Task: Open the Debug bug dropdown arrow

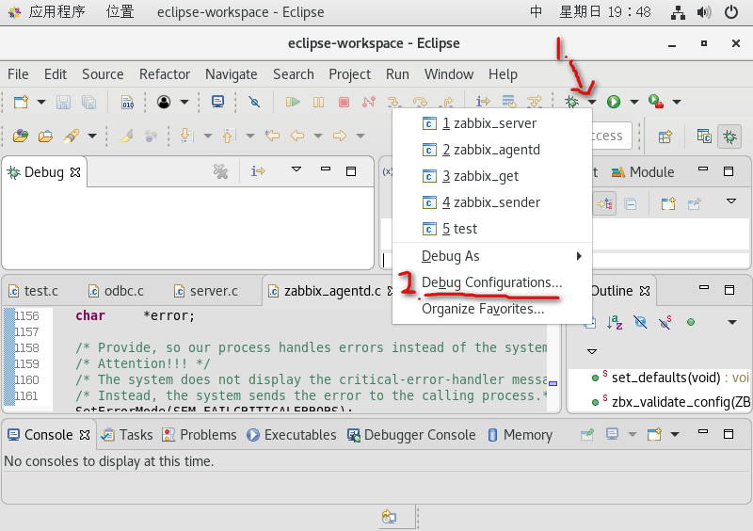Action: [592, 102]
